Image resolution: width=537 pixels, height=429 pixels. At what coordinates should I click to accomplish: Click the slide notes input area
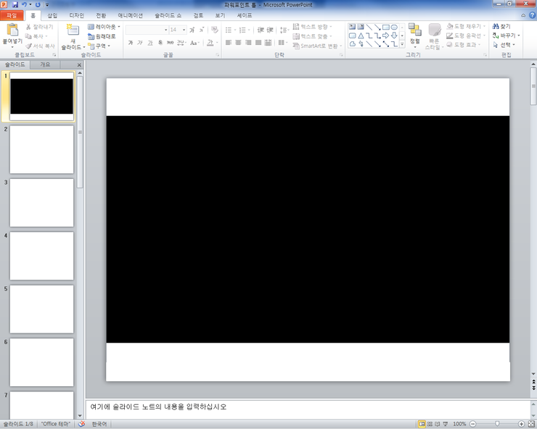click(307, 409)
